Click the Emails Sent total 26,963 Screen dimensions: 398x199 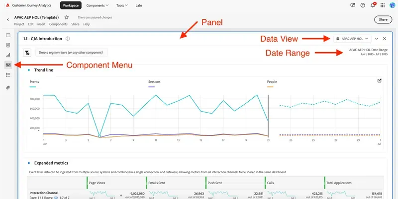pyautogui.click(x=199, y=194)
